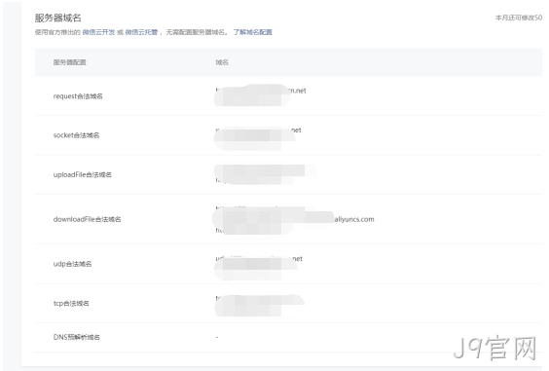Click the dash value in DNS预解析域名 row

(217, 337)
